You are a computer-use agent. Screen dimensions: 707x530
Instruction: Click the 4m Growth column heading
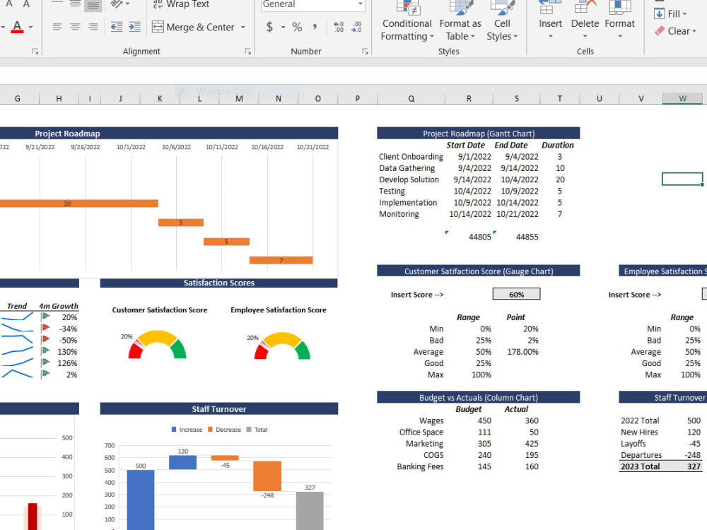pos(58,306)
